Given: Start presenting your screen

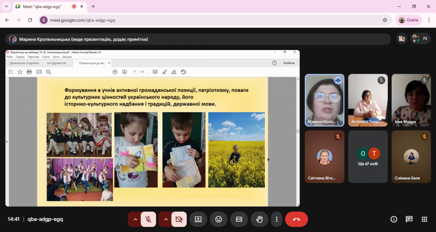Looking at the screenshot, I should 198,219.
